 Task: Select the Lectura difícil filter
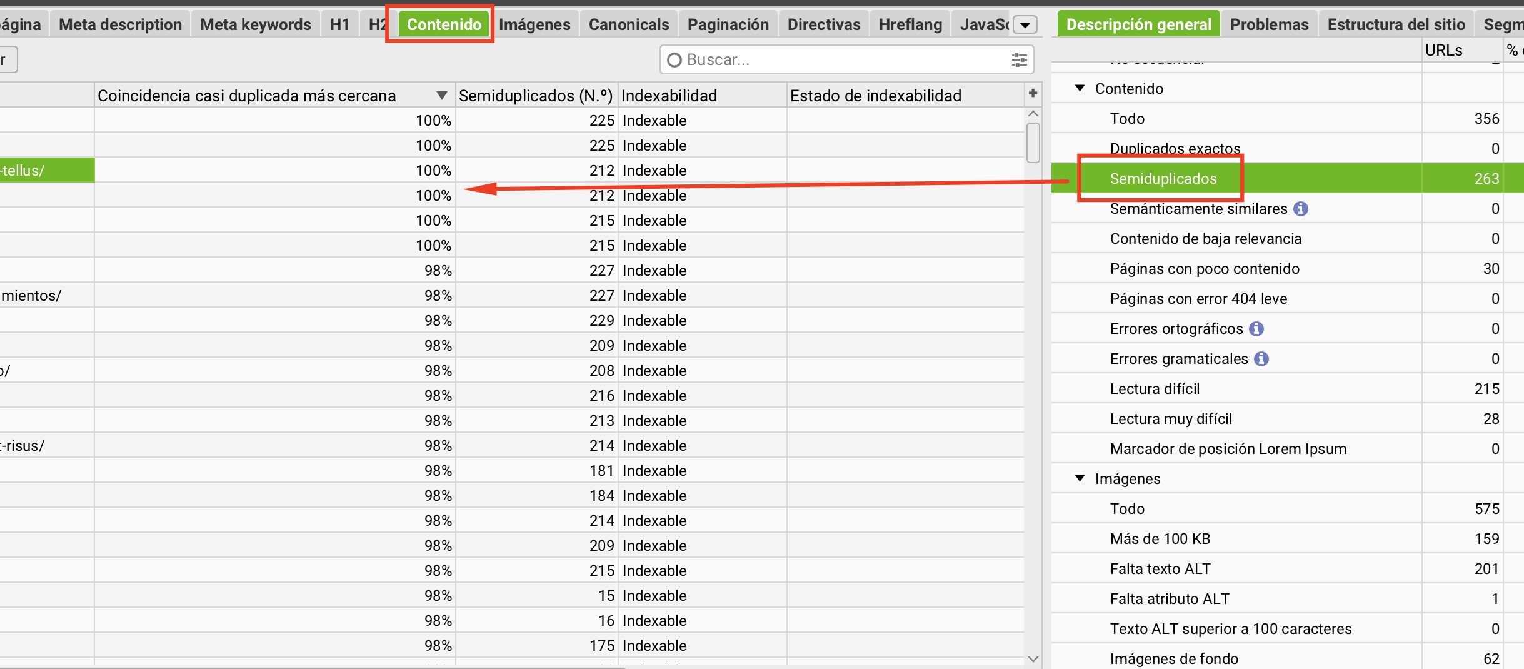(1155, 389)
